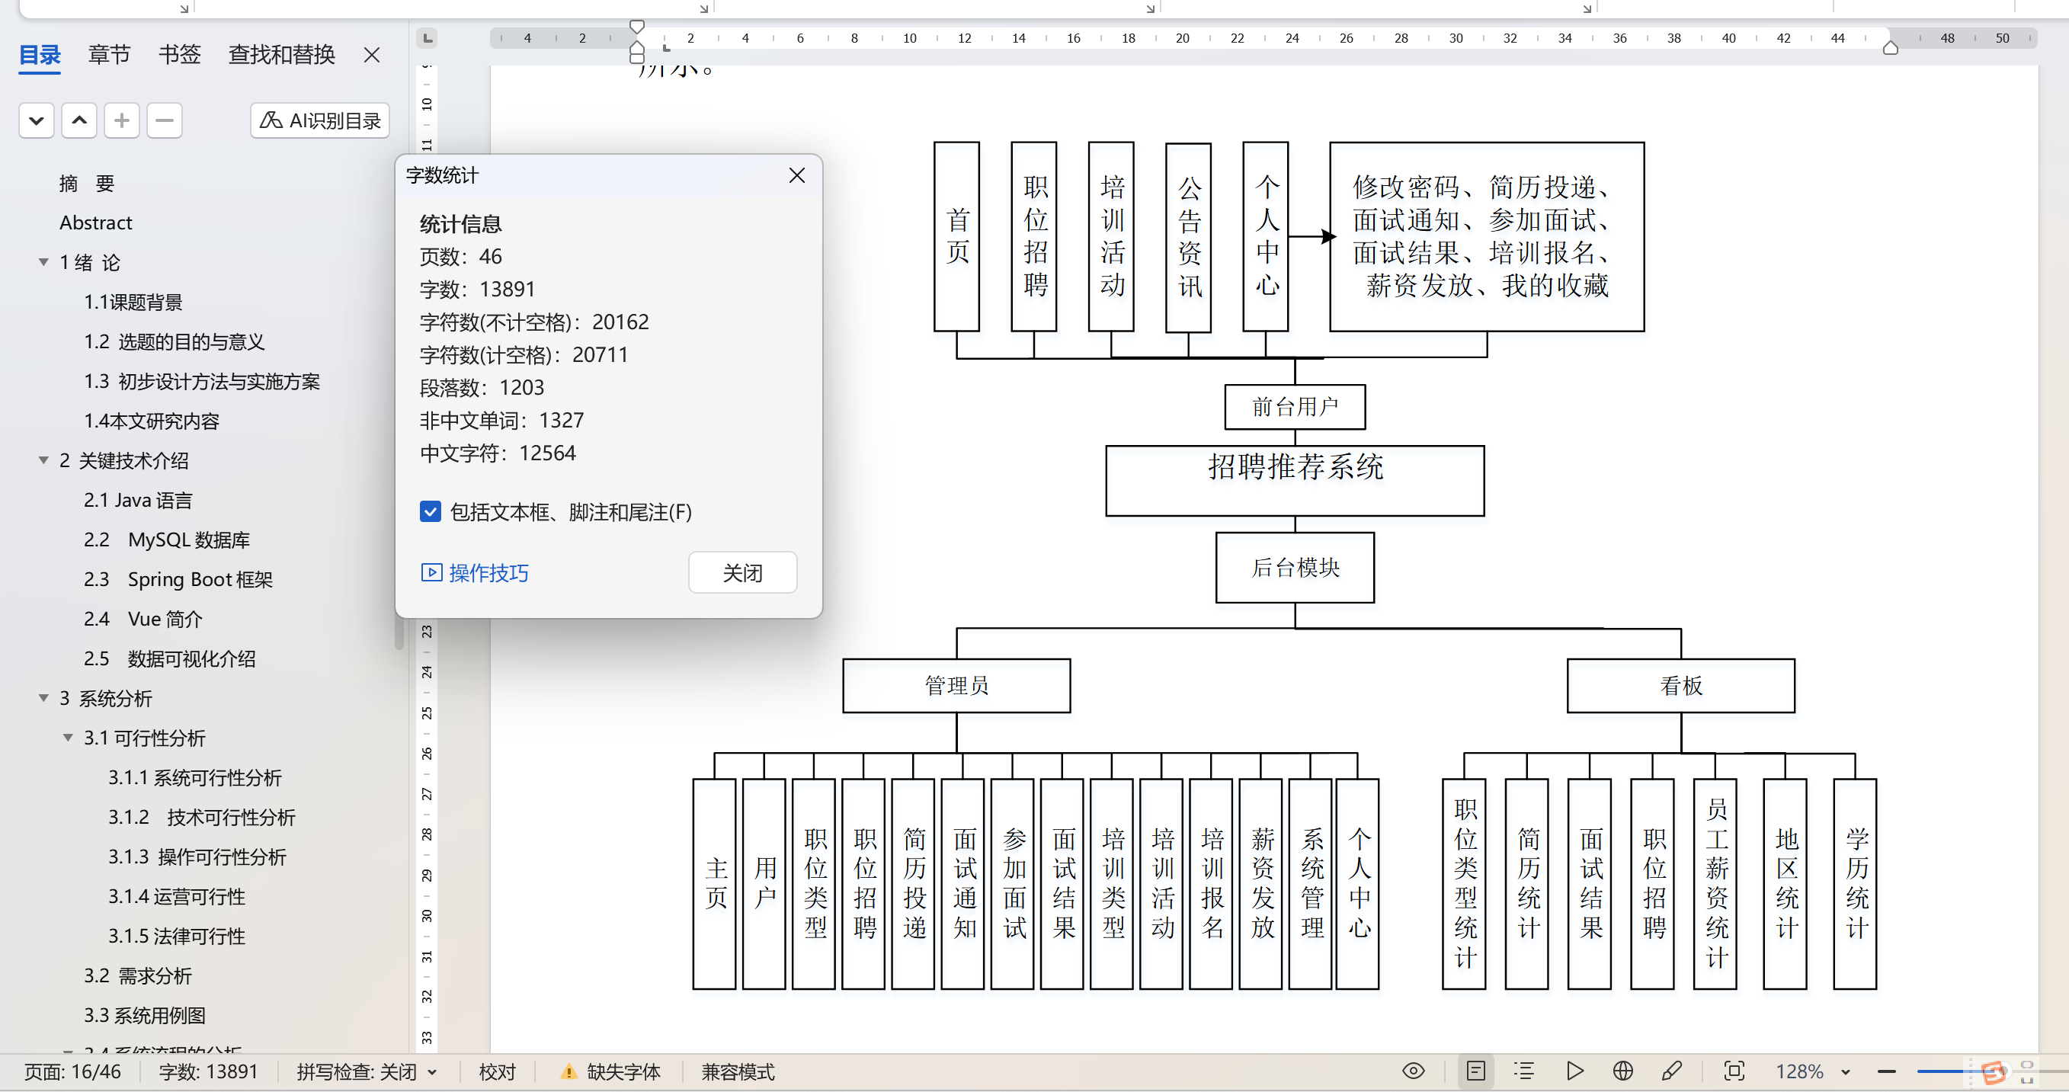Open web layout globe icon
2069x1092 pixels.
(1622, 1071)
